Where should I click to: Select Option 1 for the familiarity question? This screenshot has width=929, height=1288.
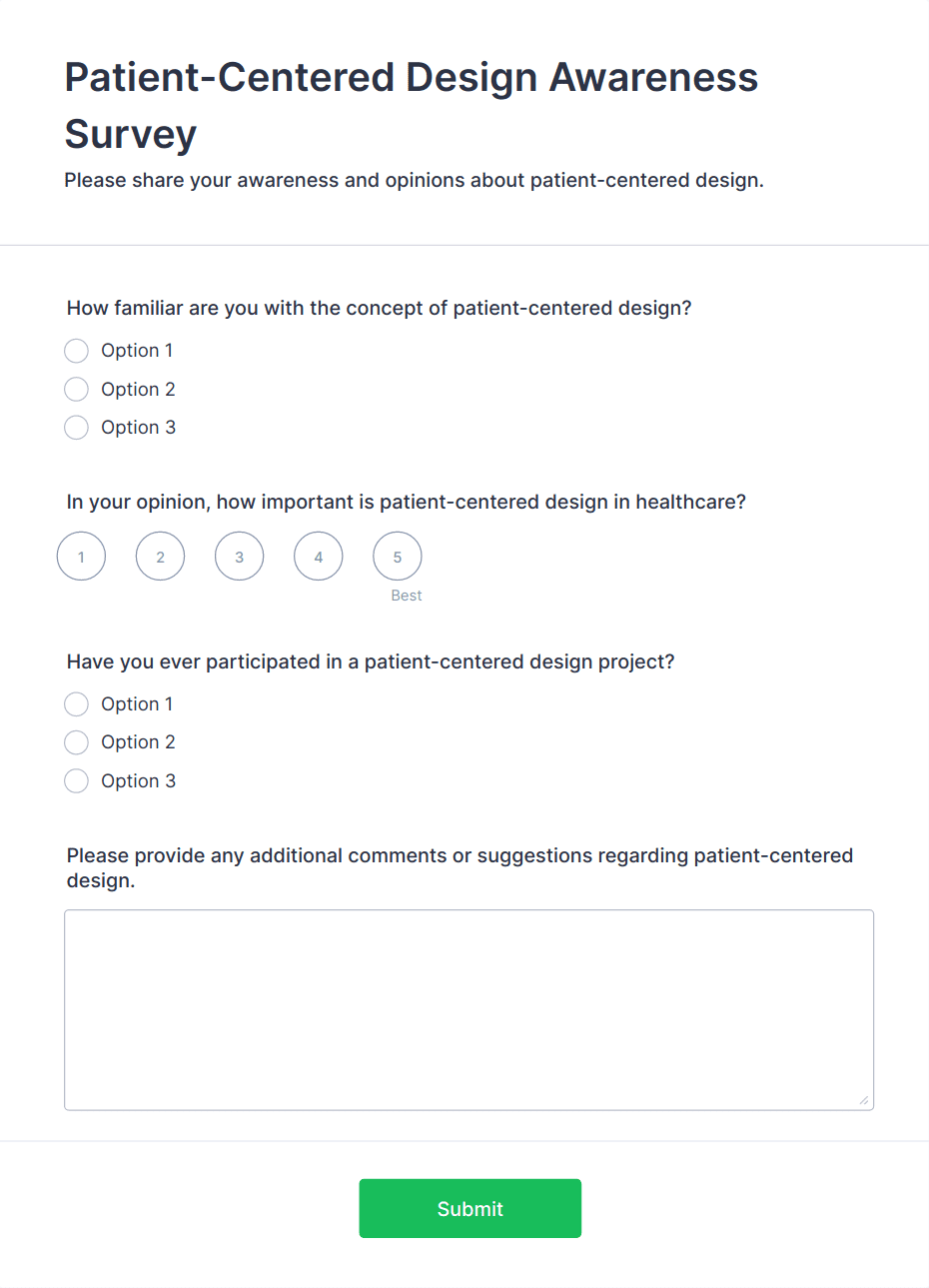coord(76,351)
